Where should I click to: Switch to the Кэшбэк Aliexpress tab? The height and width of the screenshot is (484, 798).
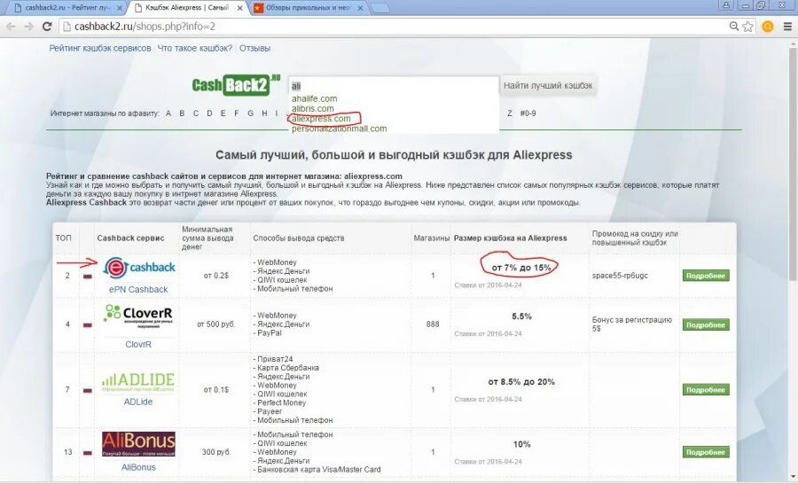186,8
